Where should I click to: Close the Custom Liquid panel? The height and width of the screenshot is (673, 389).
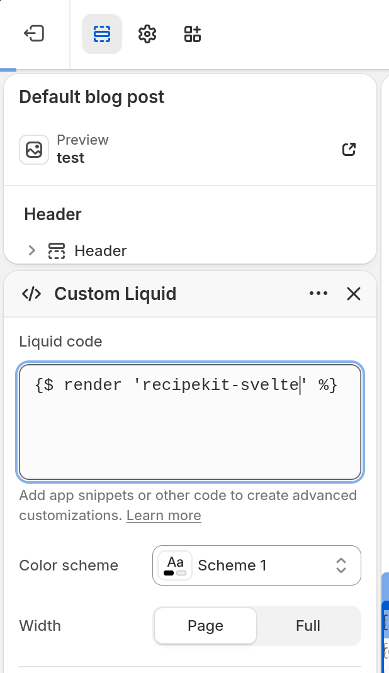(x=354, y=294)
